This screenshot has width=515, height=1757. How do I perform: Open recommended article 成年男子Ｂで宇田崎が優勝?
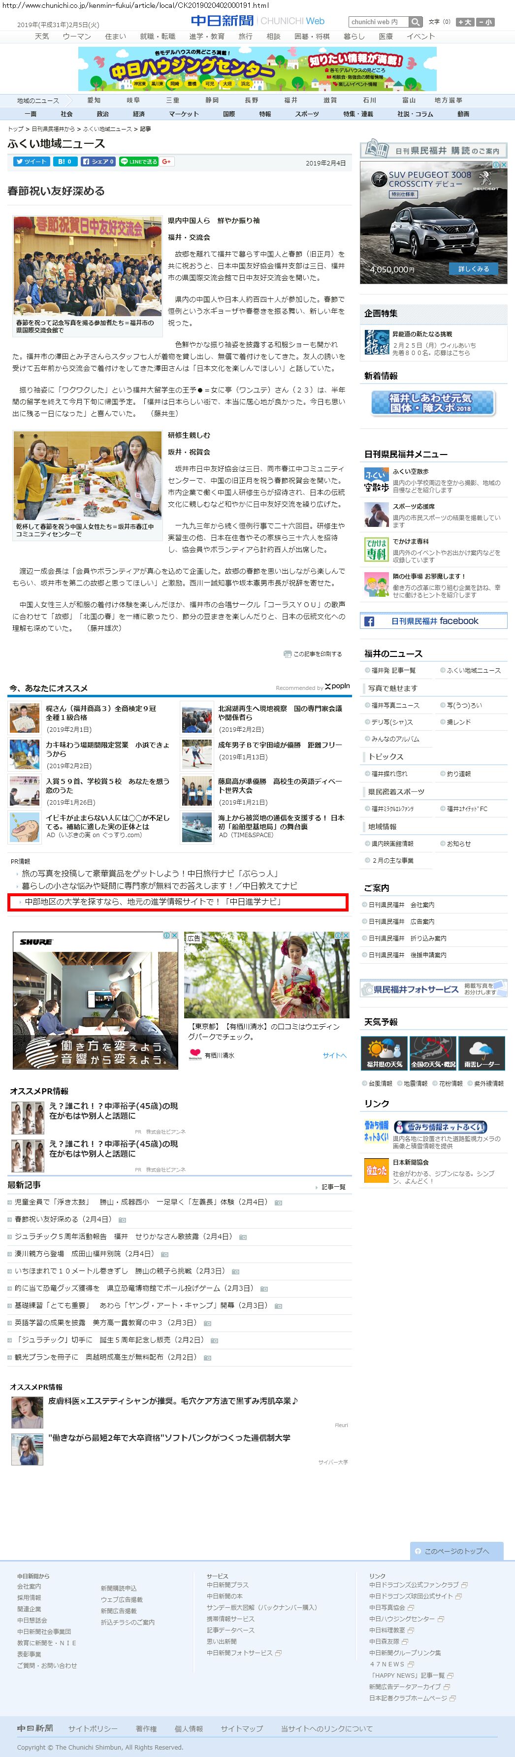(280, 745)
